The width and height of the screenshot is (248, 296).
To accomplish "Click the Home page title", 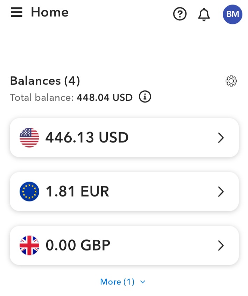I will 50,12.
